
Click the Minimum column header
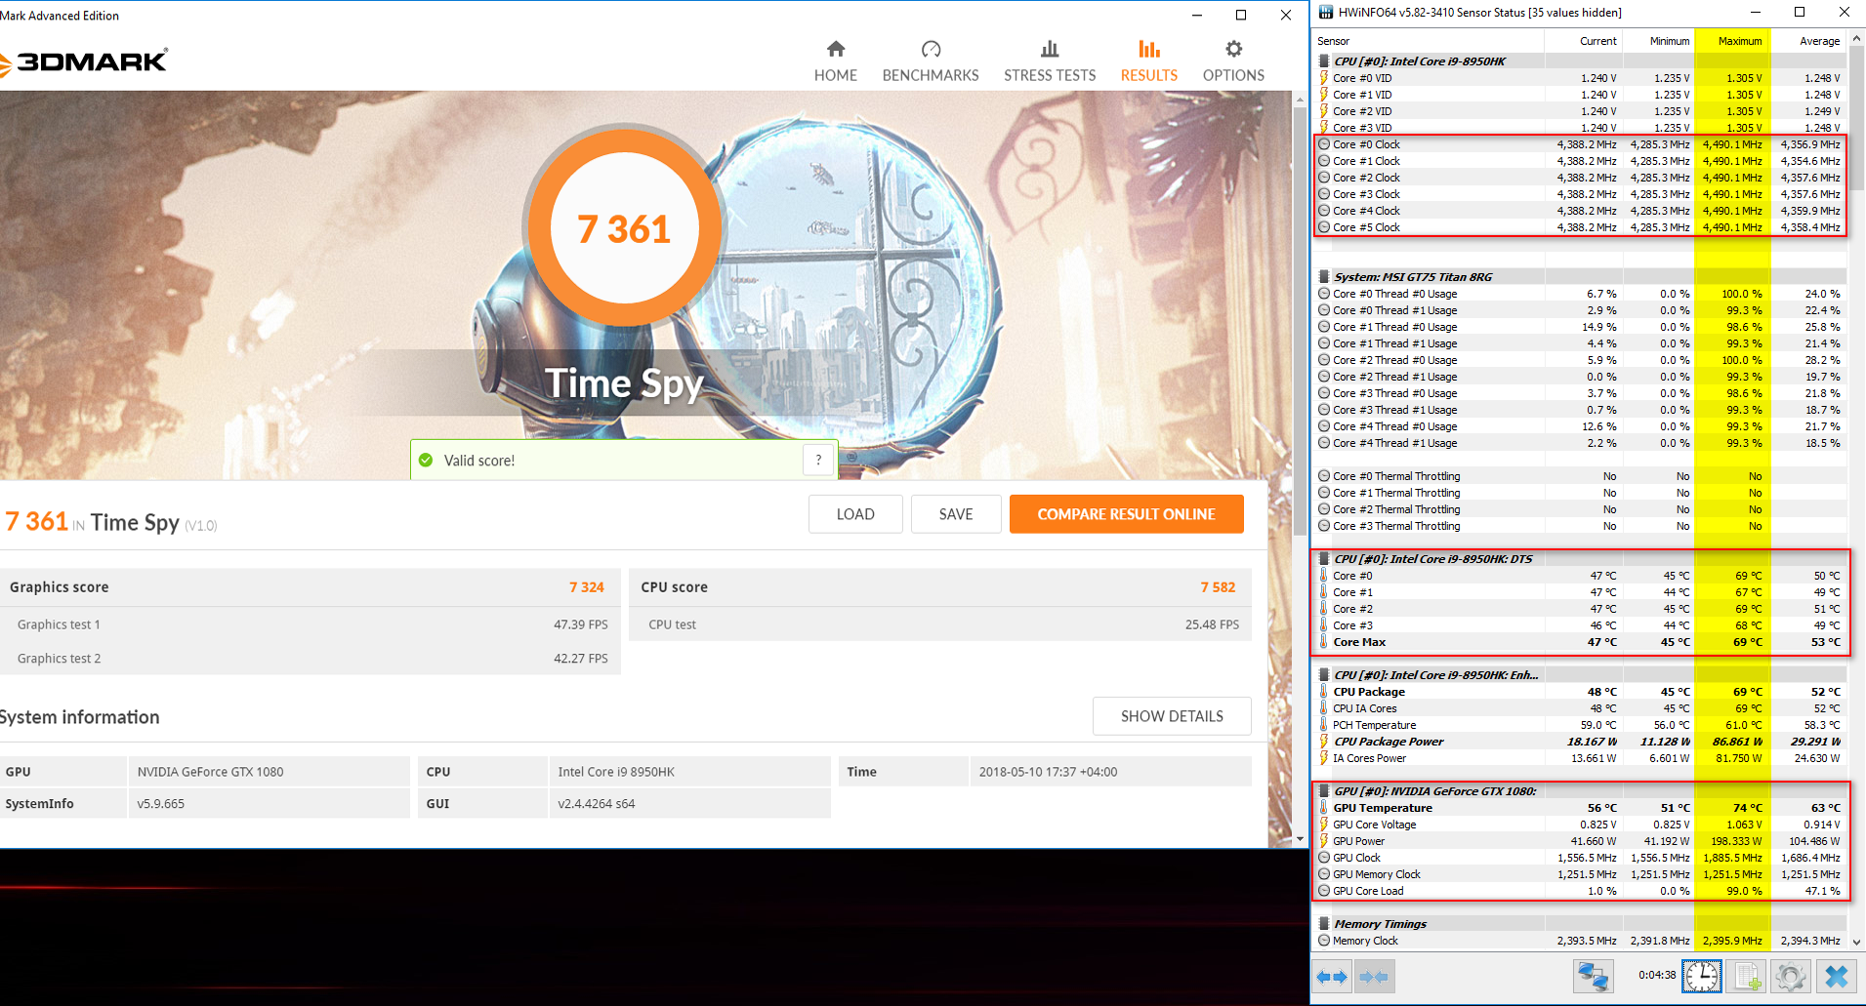click(1657, 41)
